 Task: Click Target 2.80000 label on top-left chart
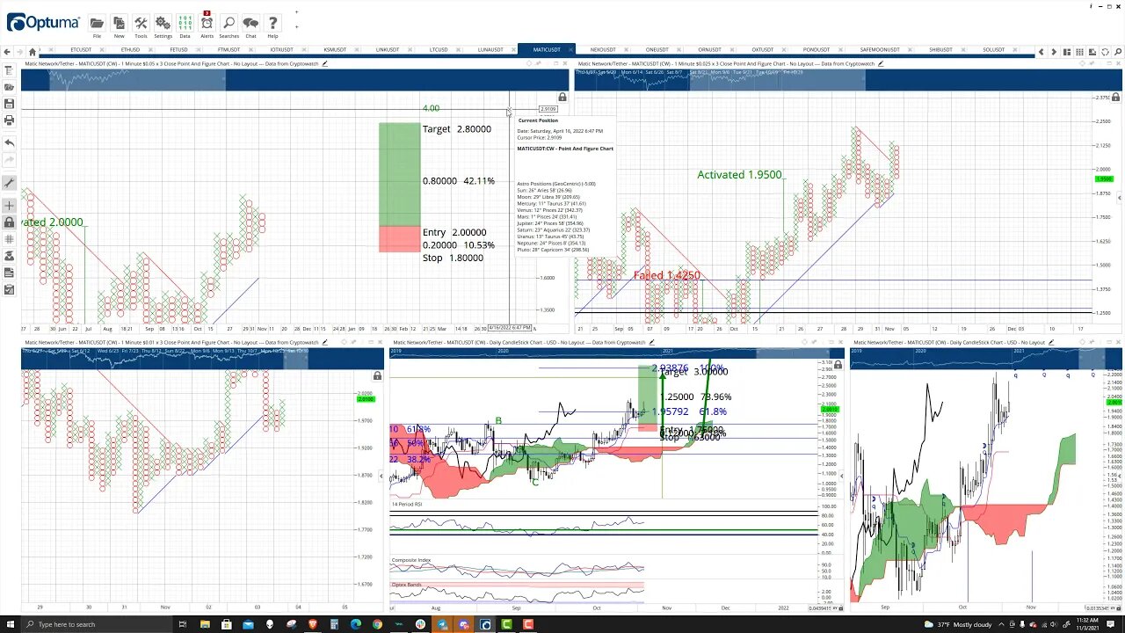coord(456,129)
